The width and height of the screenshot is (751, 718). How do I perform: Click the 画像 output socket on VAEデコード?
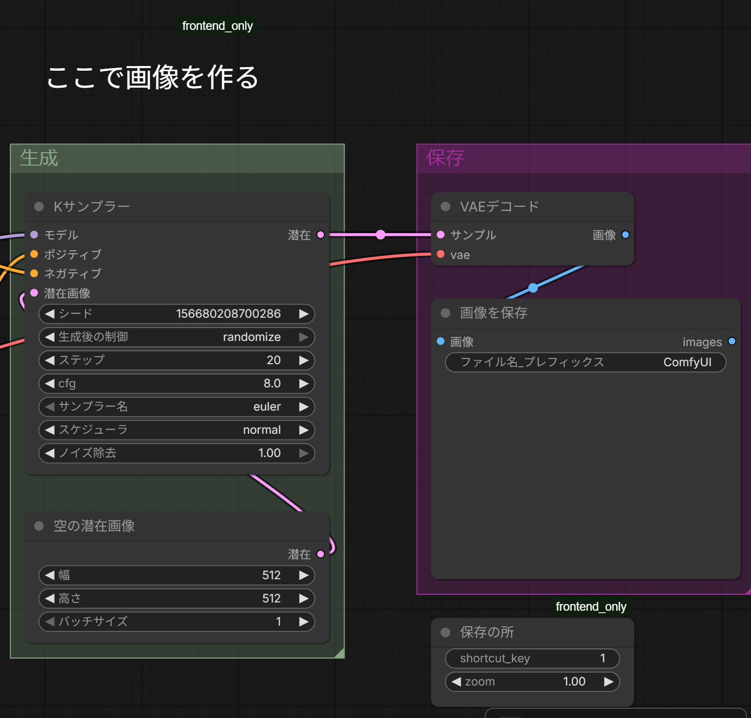click(x=626, y=235)
